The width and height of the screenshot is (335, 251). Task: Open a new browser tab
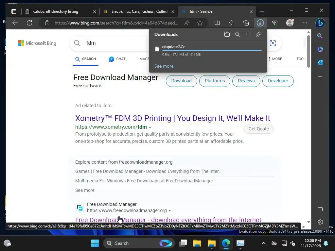pyautogui.click(x=262, y=11)
